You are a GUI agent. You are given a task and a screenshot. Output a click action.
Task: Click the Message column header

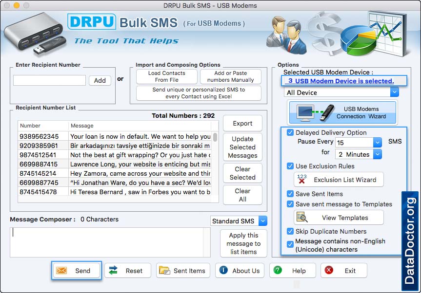point(140,126)
